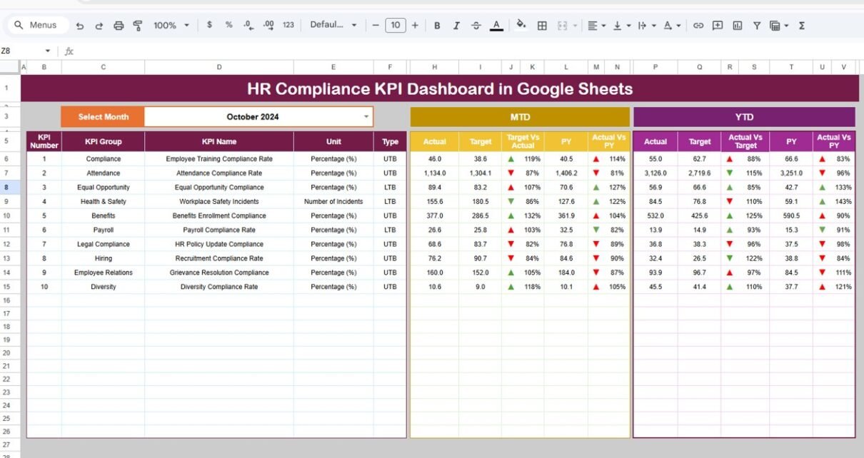Insert a chart via the chart icon

737,25
